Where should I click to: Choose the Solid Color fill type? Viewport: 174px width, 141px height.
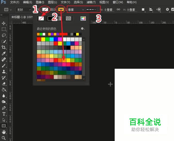[x=50, y=18]
